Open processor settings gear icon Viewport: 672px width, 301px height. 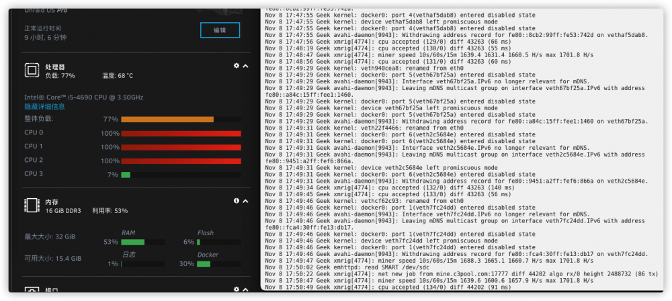pyautogui.click(x=236, y=66)
